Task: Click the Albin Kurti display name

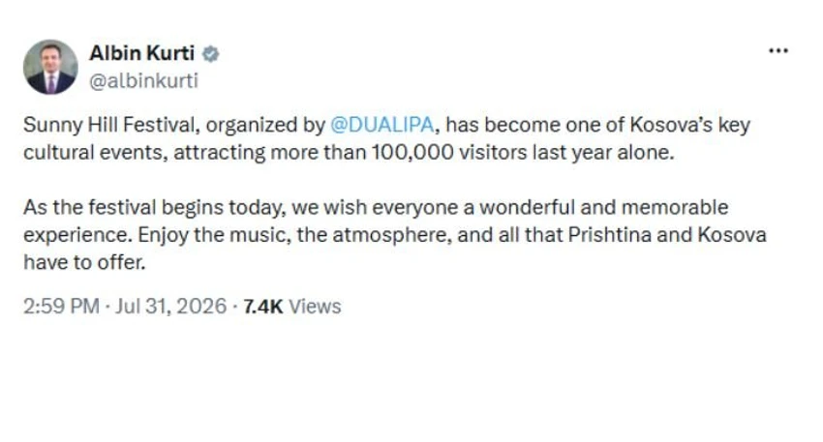Action: point(141,53)
